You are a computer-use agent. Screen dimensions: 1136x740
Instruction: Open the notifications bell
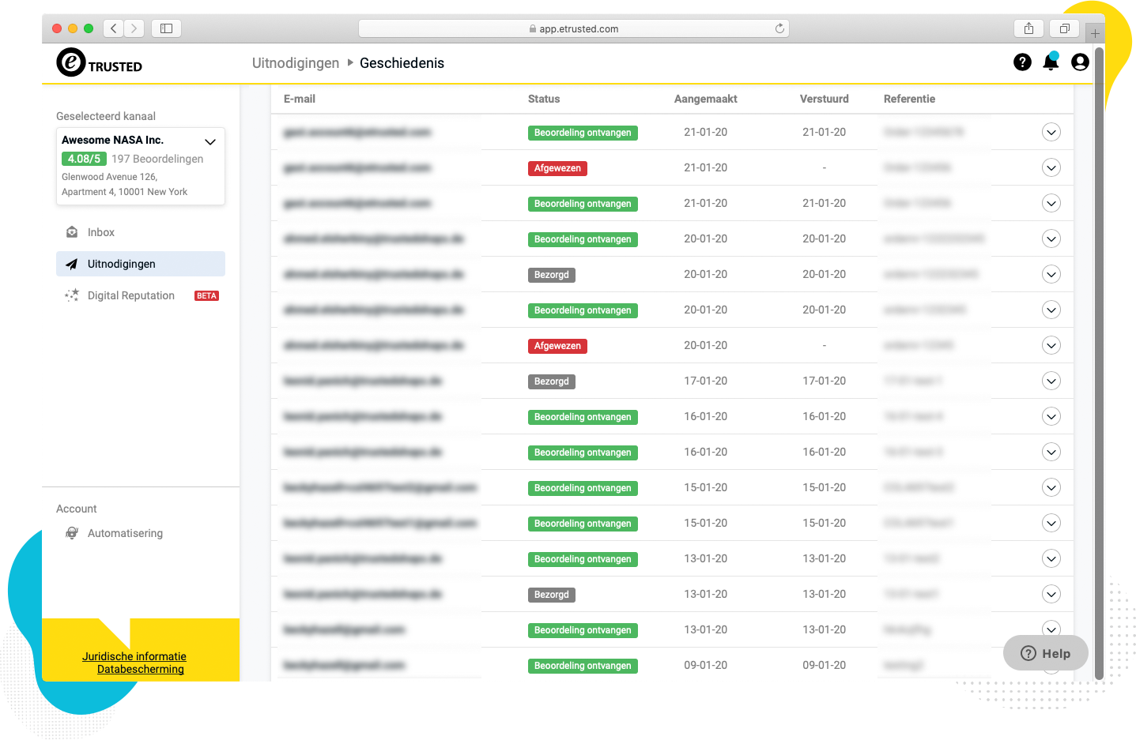(x=1051, y=62)
